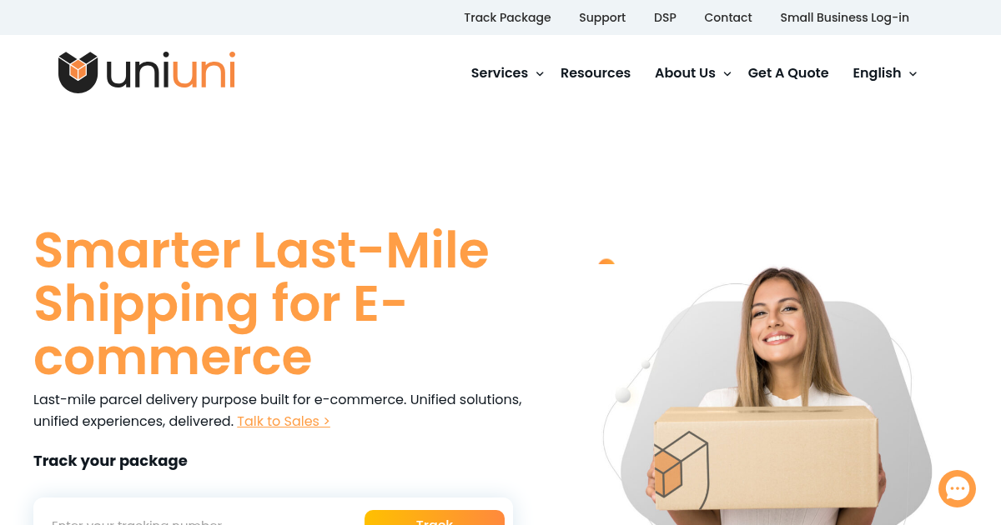Open the orange chat bubble widget
The height and width of the screenshot is (525, 1001).
957,488
